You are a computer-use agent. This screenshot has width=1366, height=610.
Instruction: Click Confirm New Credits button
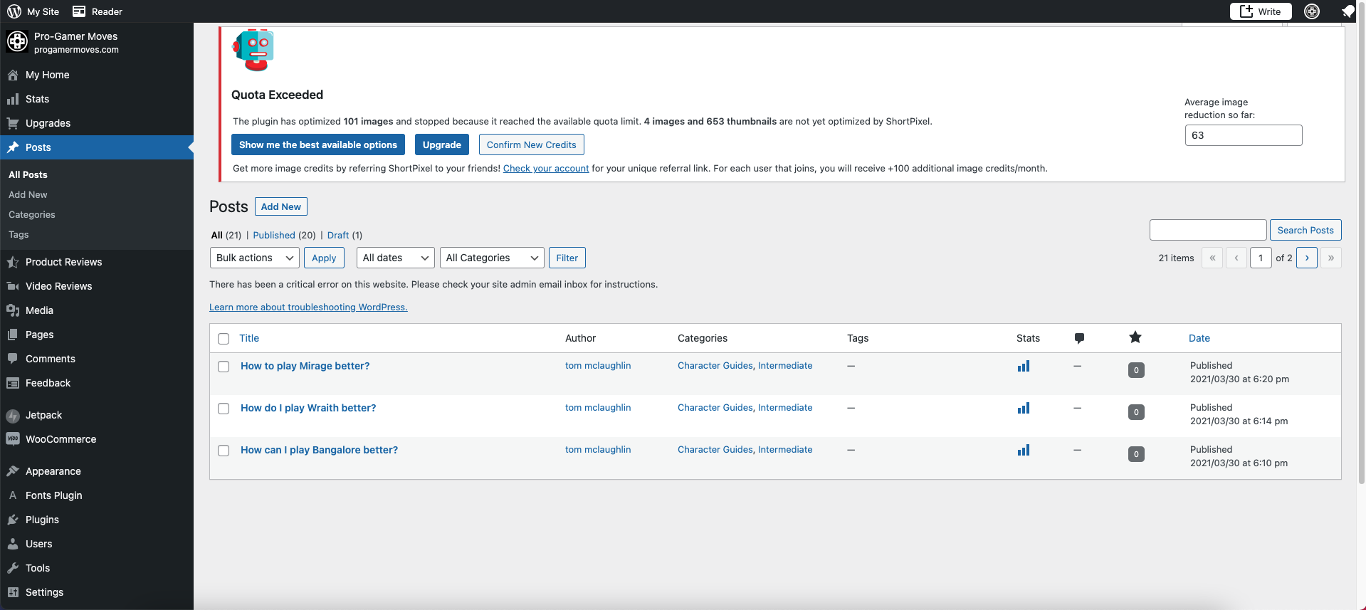coord(532,144)
